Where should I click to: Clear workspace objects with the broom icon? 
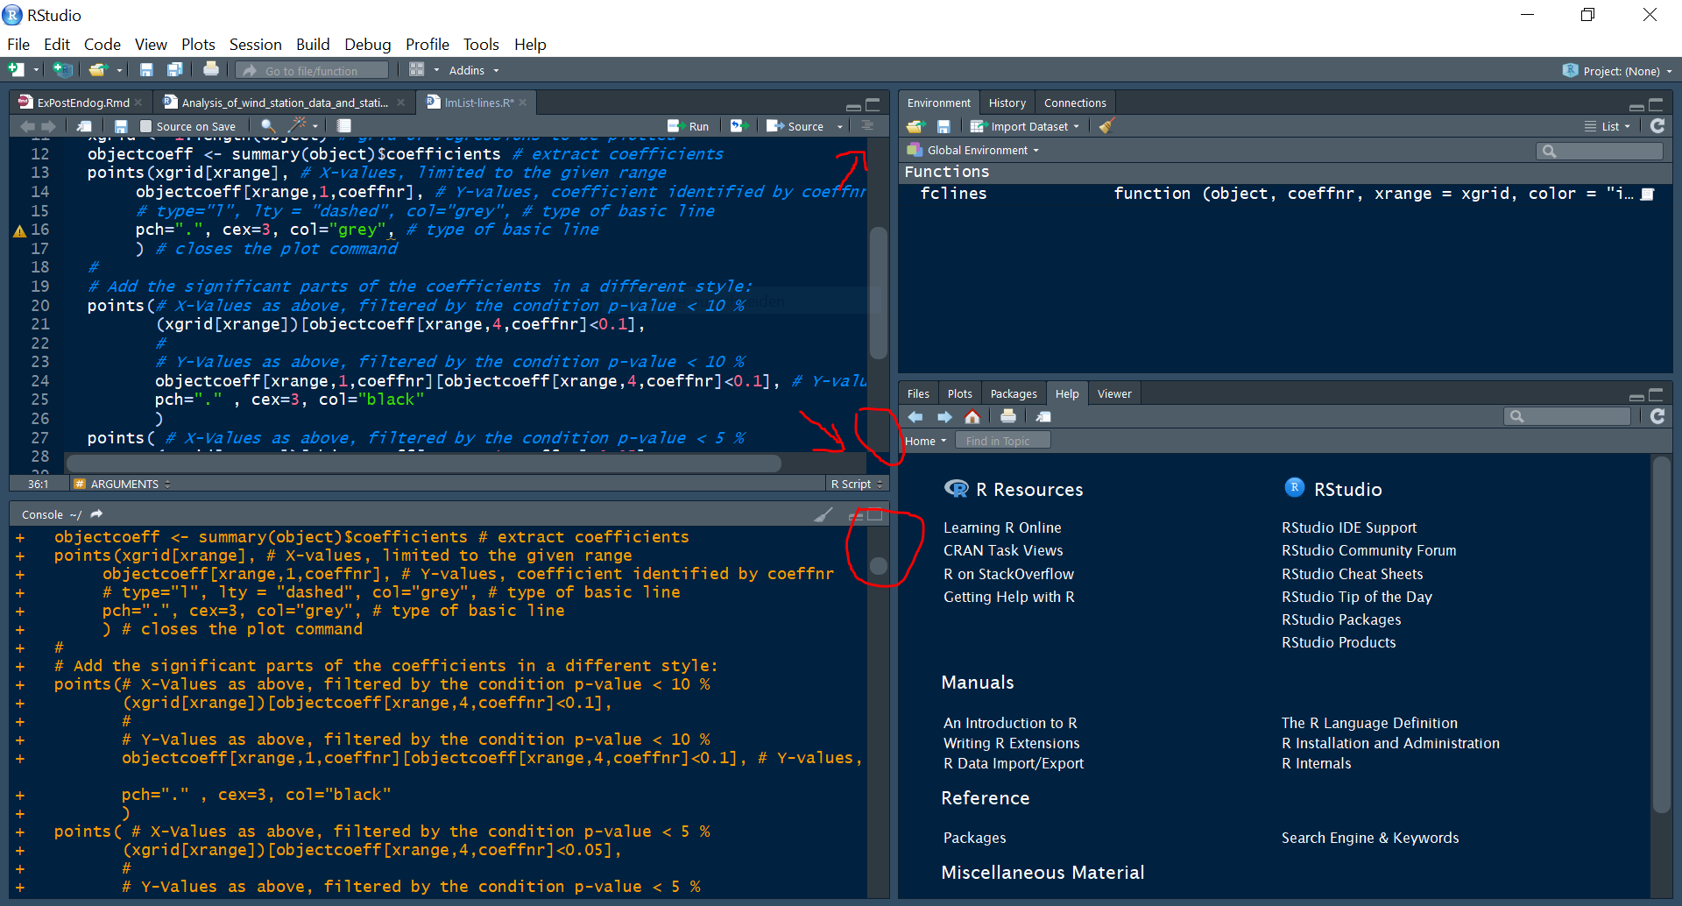(x=1107, y=126)
